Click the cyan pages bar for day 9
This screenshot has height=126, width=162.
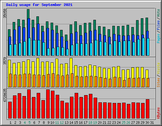point(48,52)
